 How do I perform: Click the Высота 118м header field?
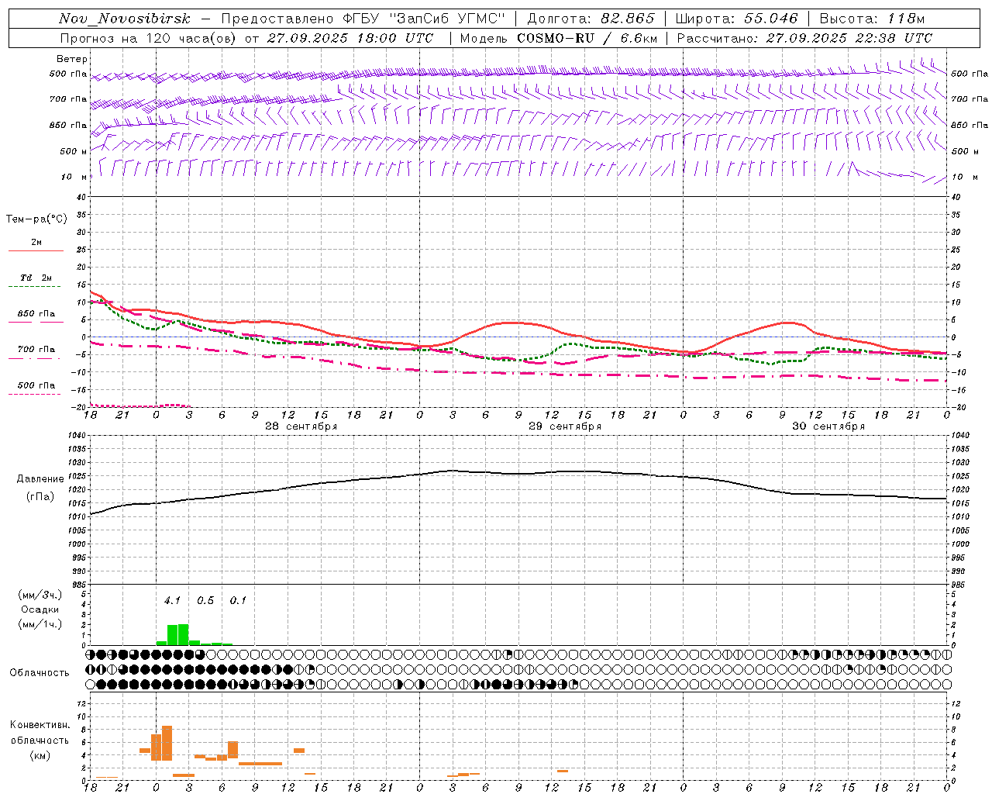click(872, 19)
